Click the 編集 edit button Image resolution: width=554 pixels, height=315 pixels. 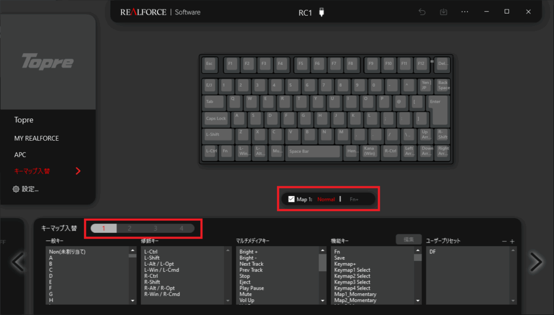(x=408, y=239)
